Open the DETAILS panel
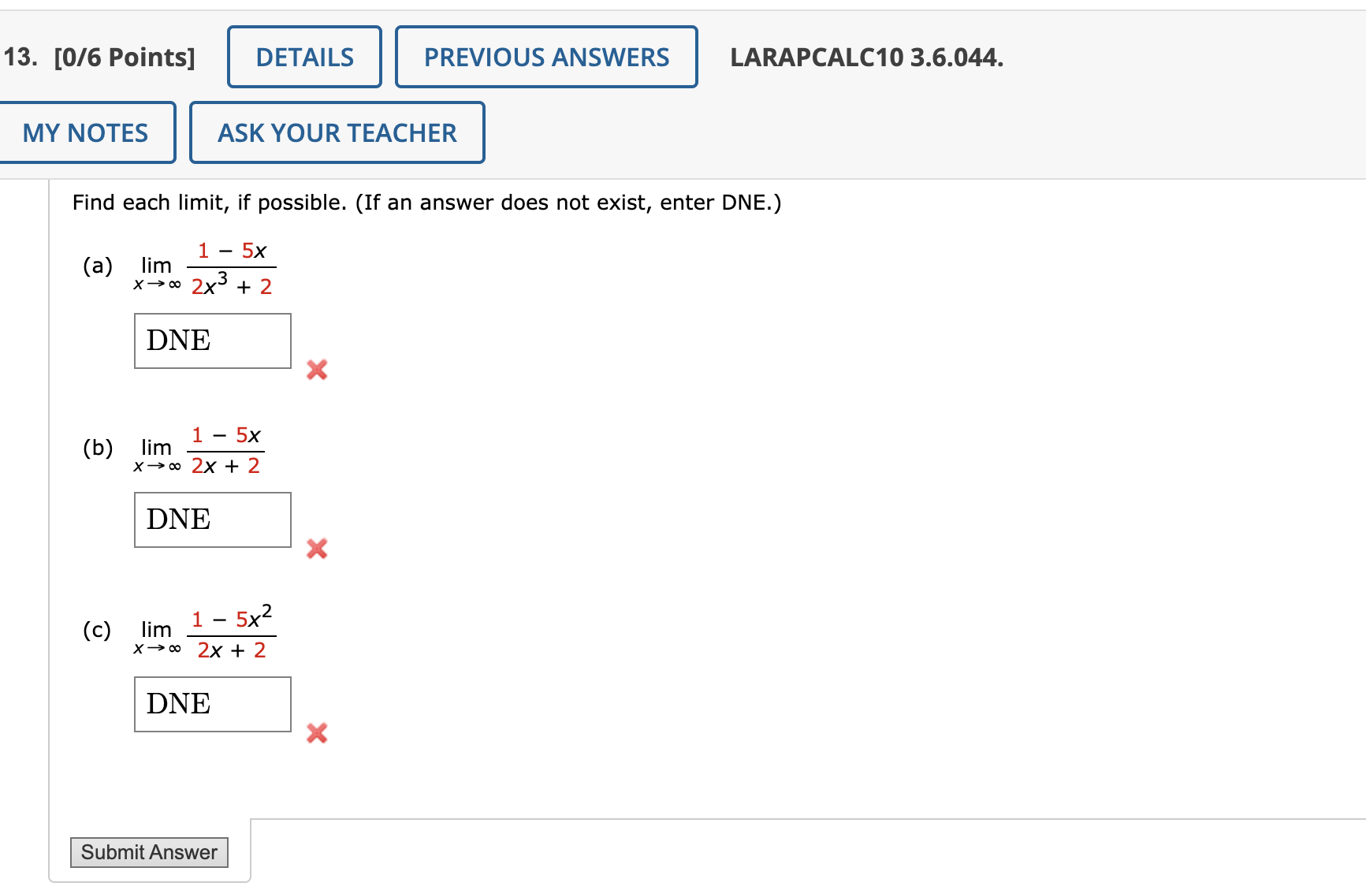This screenshot has width=1366, height=890. click(304, 56)
